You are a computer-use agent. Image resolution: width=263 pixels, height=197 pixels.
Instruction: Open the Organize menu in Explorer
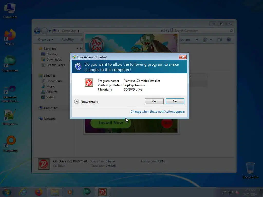(46, 40)
